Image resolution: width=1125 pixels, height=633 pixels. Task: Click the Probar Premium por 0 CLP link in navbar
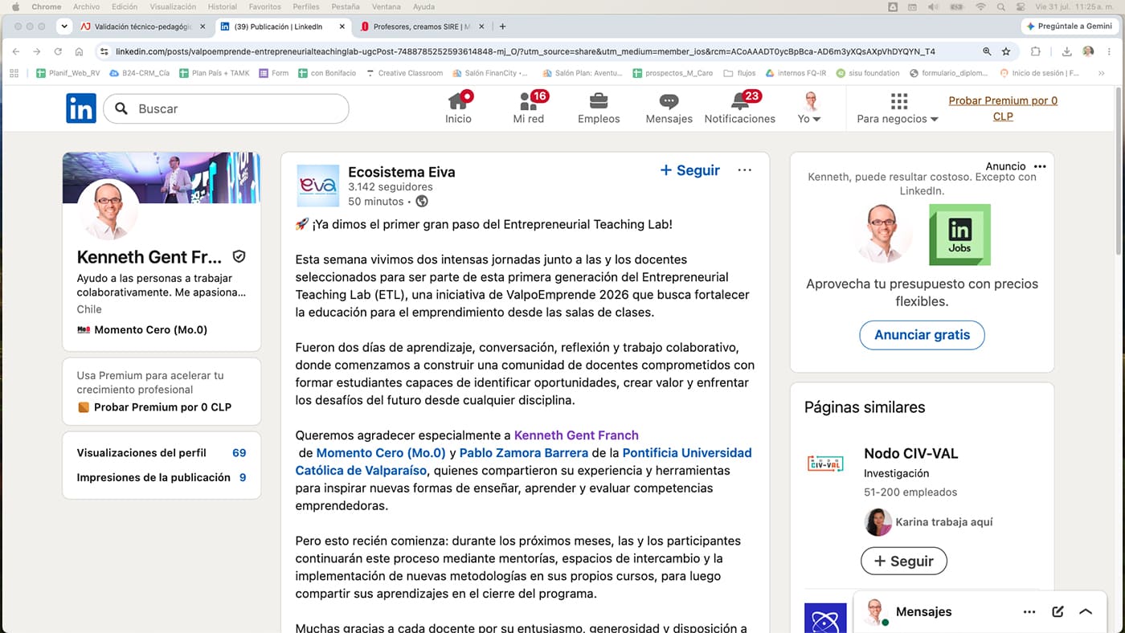click(x=1003, y=108)
